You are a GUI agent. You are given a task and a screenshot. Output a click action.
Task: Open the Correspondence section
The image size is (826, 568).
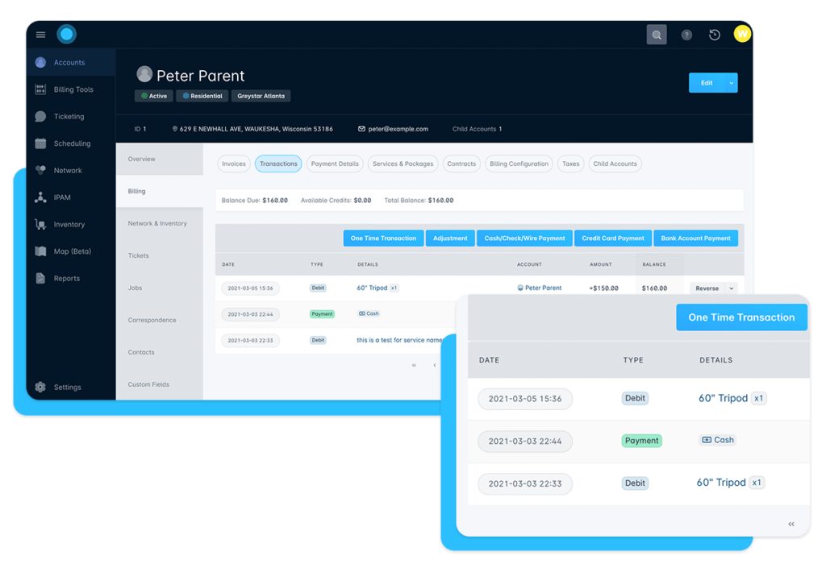coord(160,320)
